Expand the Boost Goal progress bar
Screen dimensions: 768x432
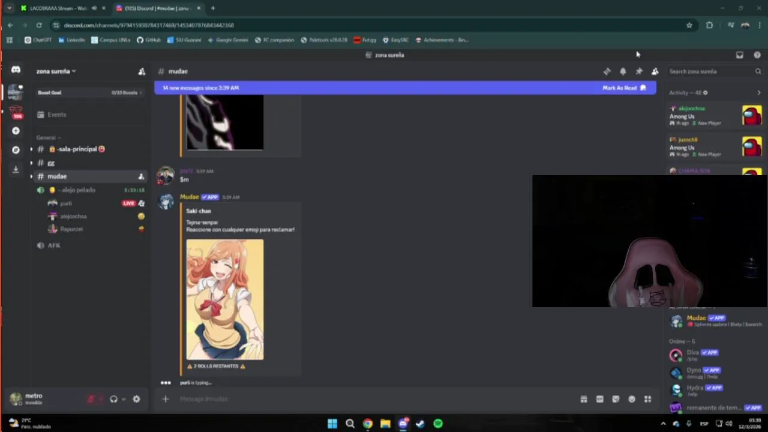tap(89, 92)
